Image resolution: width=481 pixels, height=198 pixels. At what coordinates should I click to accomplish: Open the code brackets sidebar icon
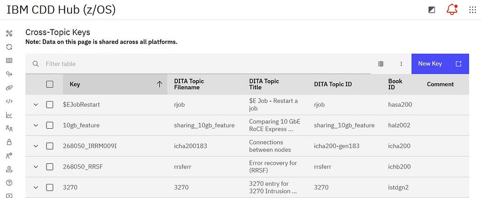(9, 101)
